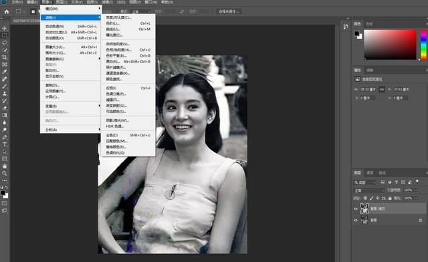Select the Lasso tool
The height and width of the screenshot is (262, 428).
pyautogui.click(x=5, y=43)
